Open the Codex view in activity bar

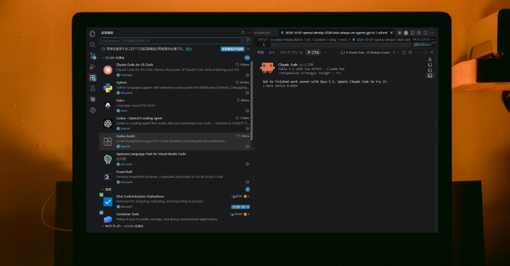click(x=93, y=110)
